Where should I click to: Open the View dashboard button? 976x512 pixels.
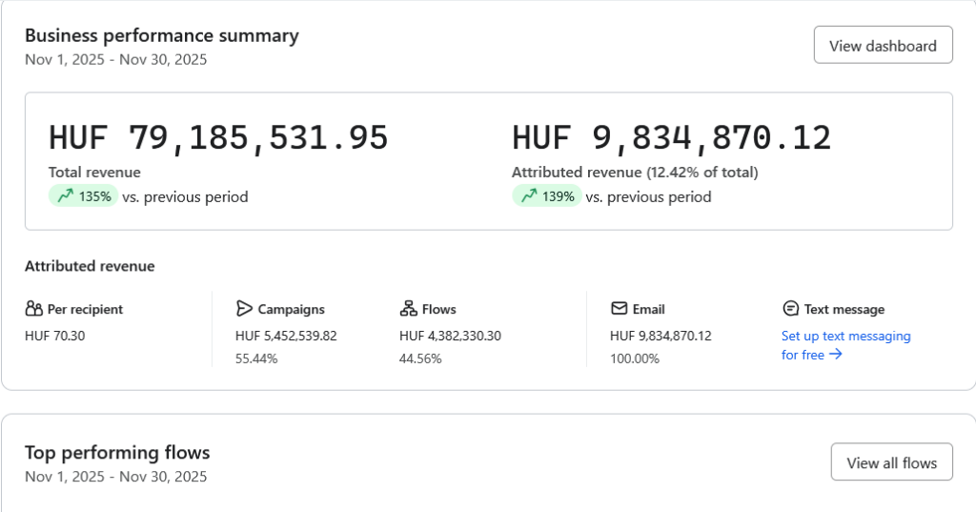tap(883, 45)
